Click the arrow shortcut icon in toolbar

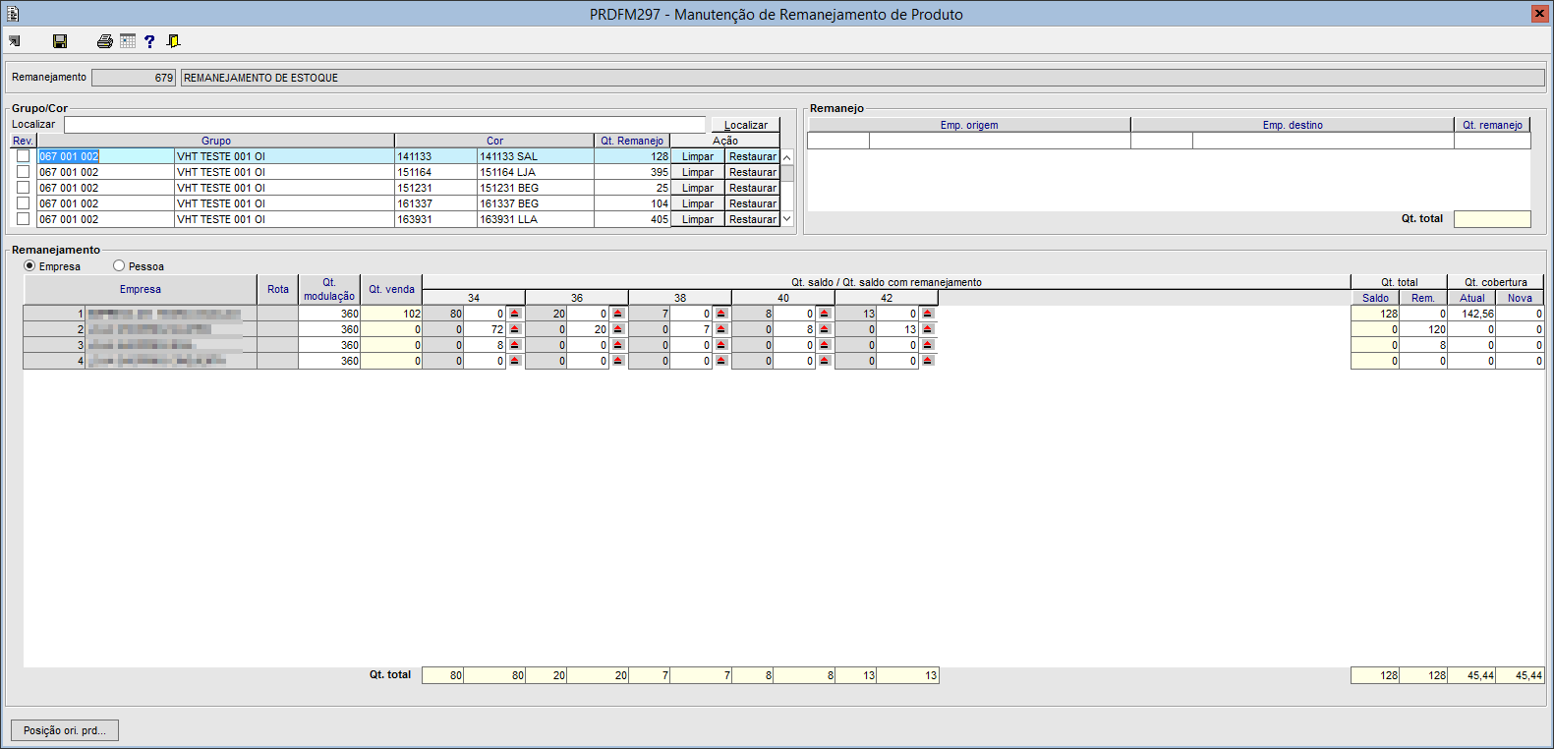(15, 41)
